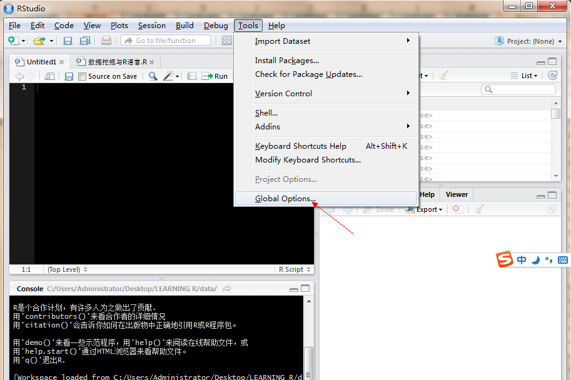This screenshot has height=380, width=571.
Task: Select Shell... from Tools menu
Action: point(326,113)
